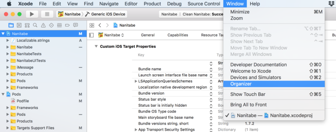336x132 pixels.
Task: Collapse Custom iOS Target Properties section
Action: (x=96, y=47)
